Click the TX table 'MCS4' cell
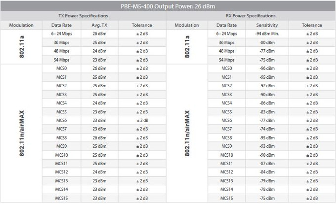 pyautogui.click(x=61, y=103)
